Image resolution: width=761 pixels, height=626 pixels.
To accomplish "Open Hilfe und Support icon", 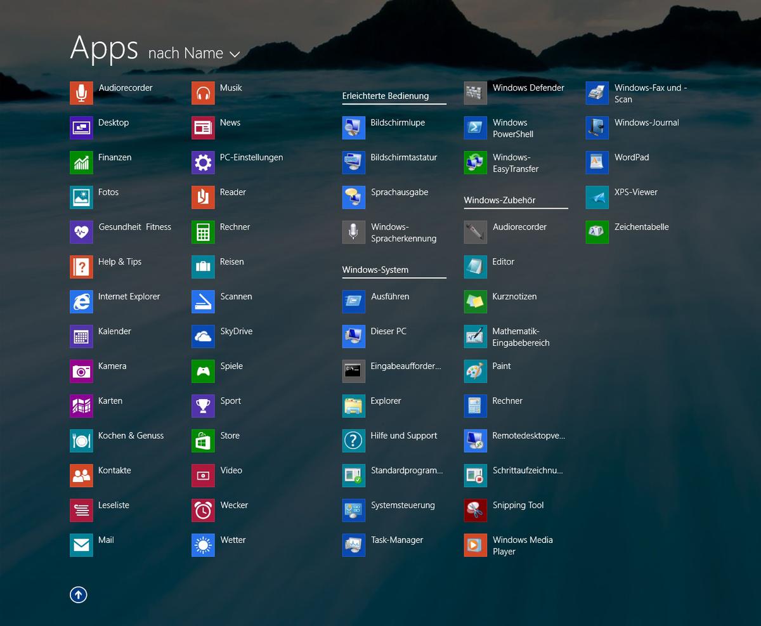I will 354,442.
